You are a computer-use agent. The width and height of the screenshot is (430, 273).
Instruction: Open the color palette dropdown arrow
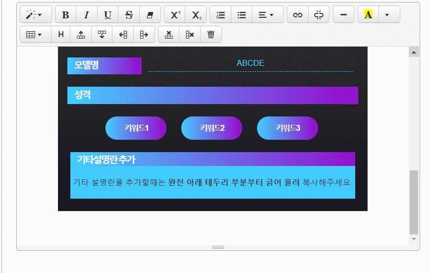(389, 14)
